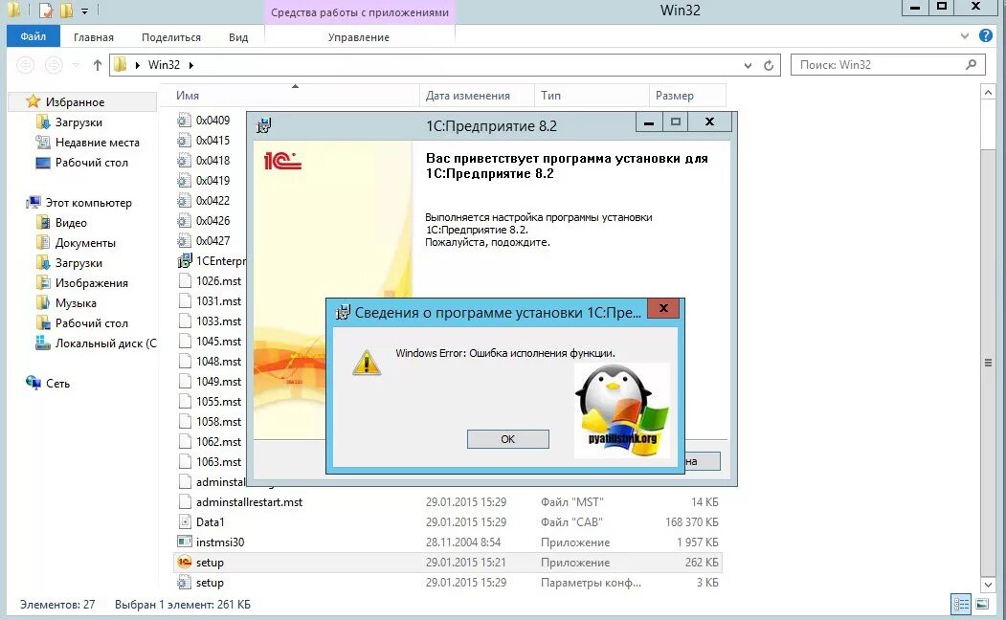
Task: Open the Файл ribbon tab
Action: point(33,36)
